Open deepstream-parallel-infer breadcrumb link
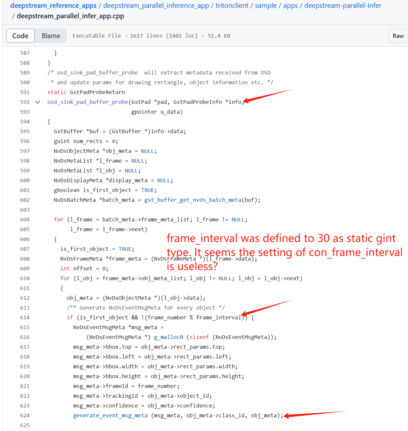This screenshot has width=408, height=431. [343, 6]
